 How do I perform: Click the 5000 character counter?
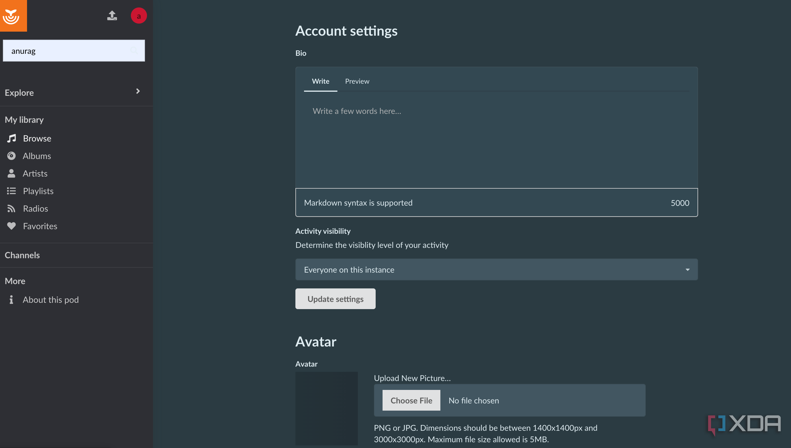[680, 203]
